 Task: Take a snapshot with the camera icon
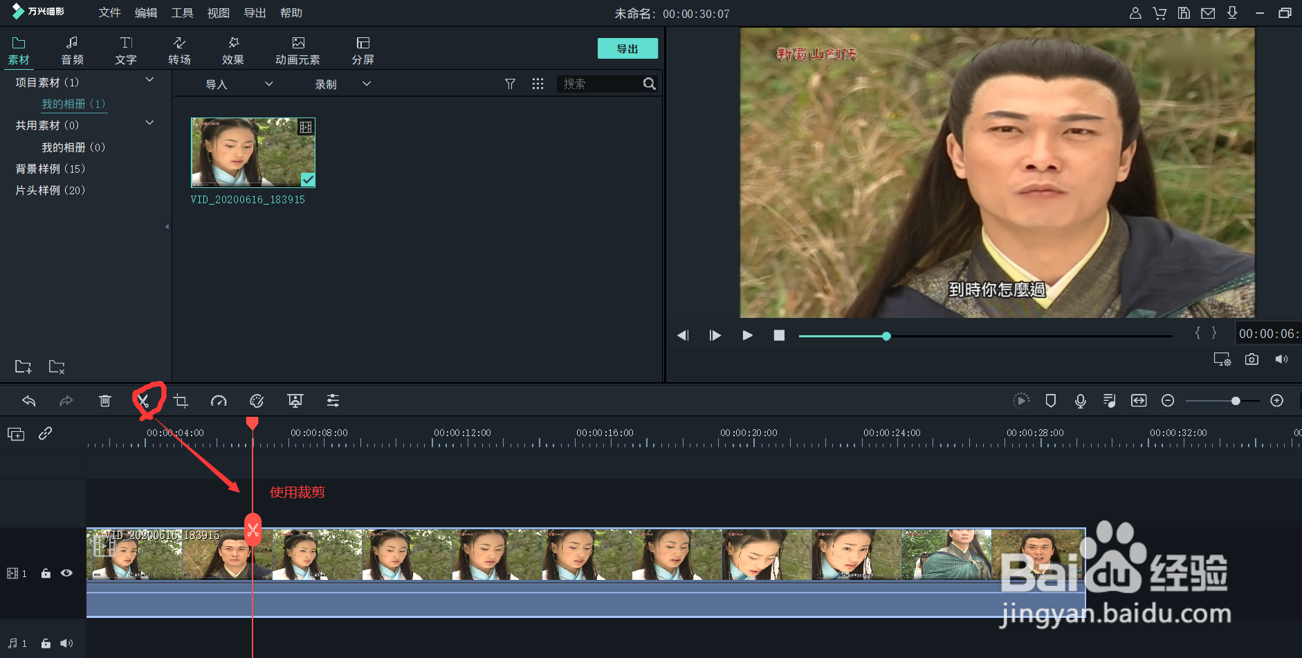point(1251,359)
